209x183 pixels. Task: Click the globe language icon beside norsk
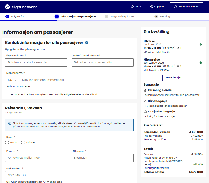click(x=132, y=7)
